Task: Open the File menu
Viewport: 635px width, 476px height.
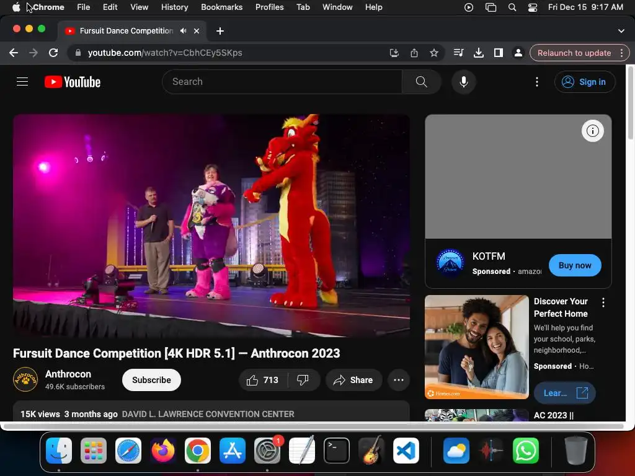Action: [x=84, y=7]
